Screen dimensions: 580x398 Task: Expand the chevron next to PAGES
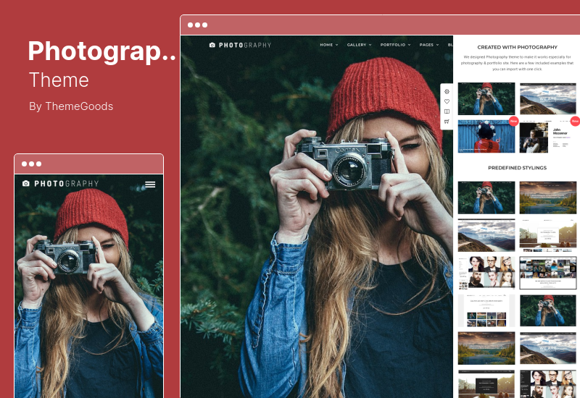point(438,45)
